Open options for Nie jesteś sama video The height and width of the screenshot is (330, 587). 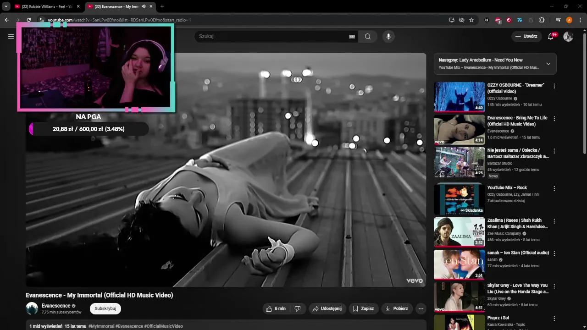(554, 151)
